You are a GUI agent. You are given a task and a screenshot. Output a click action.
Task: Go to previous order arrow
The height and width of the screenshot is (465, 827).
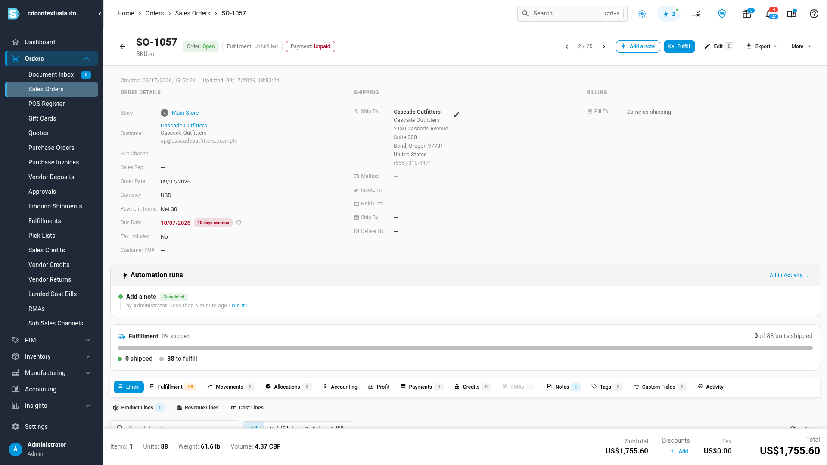click(x=567, y=46)
